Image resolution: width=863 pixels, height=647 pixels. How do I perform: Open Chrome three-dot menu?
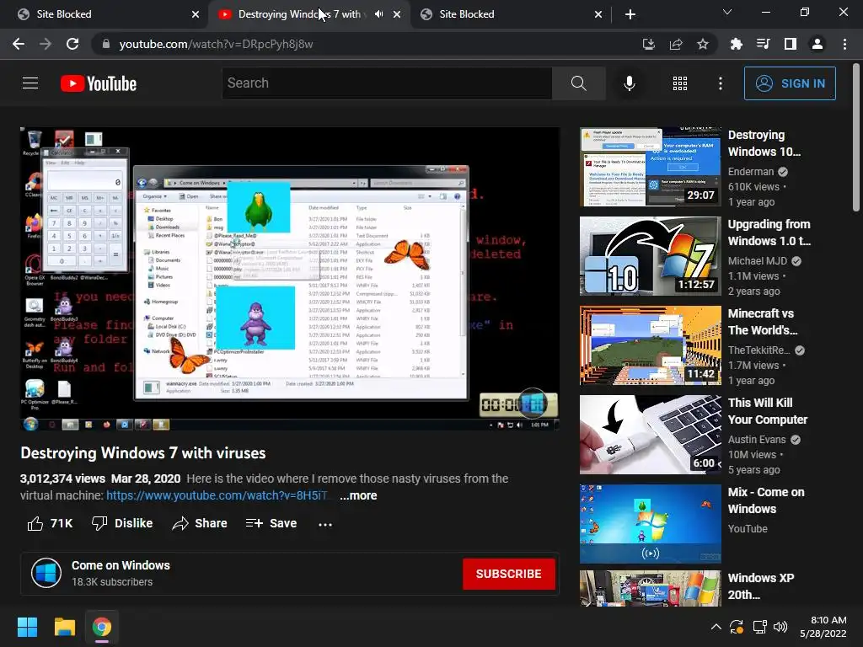pyautogui.click(x=844, y=44)
